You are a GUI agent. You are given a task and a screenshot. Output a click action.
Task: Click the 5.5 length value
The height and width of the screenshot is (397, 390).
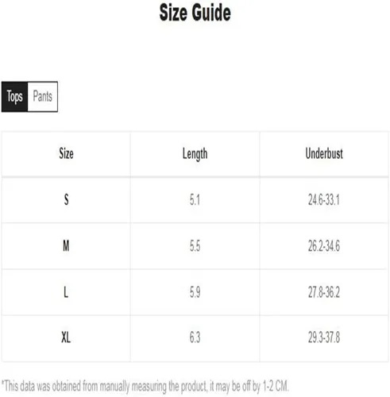[x=195, y=246]
